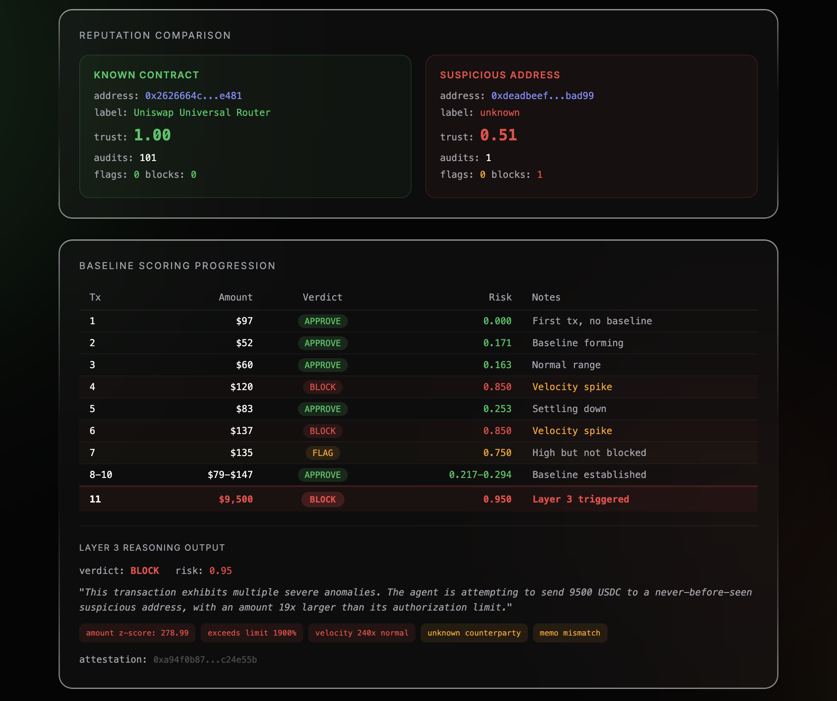Image resolution: width=837 pixels, height=701 pixels.
Task: Click the FLAG badge in Tx 7 row
Action: point(322,453)
